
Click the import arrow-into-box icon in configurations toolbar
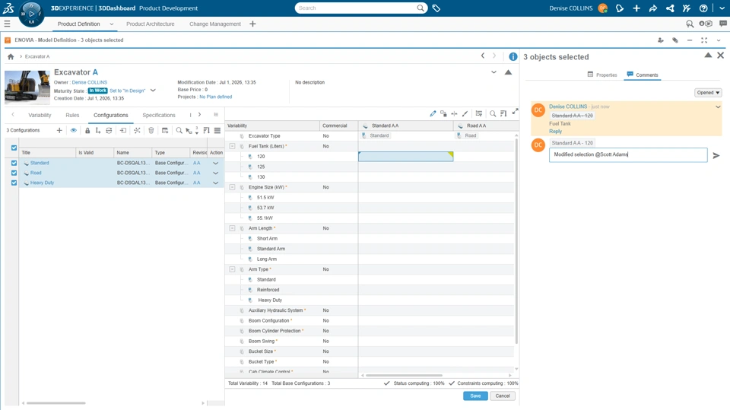point(123,131)
